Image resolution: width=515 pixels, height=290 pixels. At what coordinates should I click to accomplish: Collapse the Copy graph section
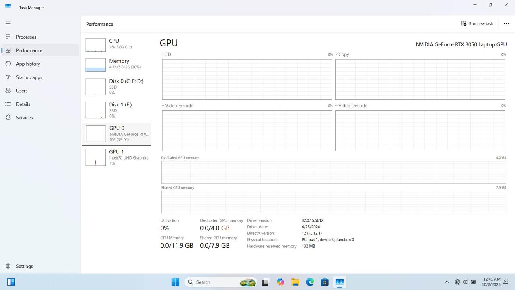[x=336, y=54]
